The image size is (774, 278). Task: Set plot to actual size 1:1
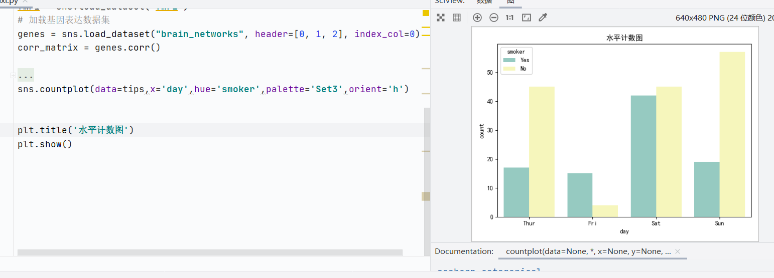point(509,18)
